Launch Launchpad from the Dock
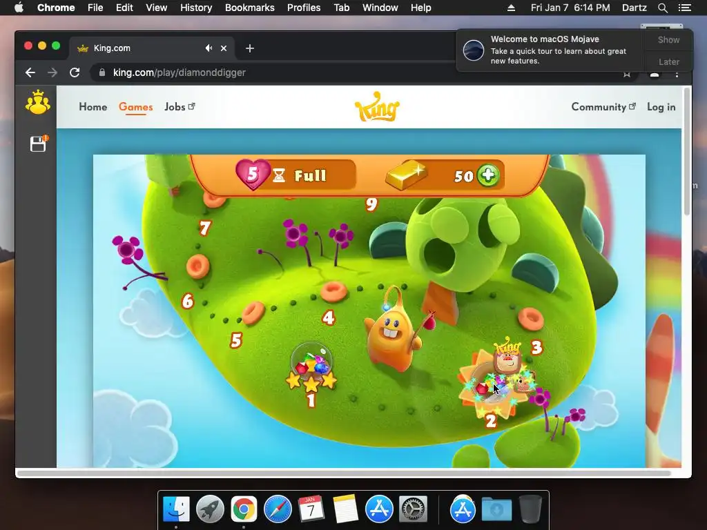Screen dimensions: 707x530 210,509
